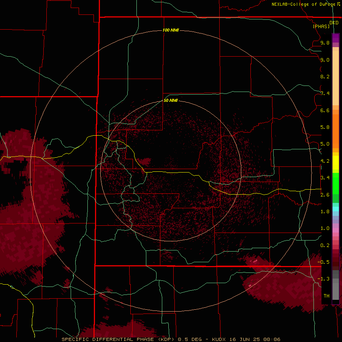Viewport: 342px width, 342px height.
Task: Click the 7.4 scale value
Action: (325, 93)
